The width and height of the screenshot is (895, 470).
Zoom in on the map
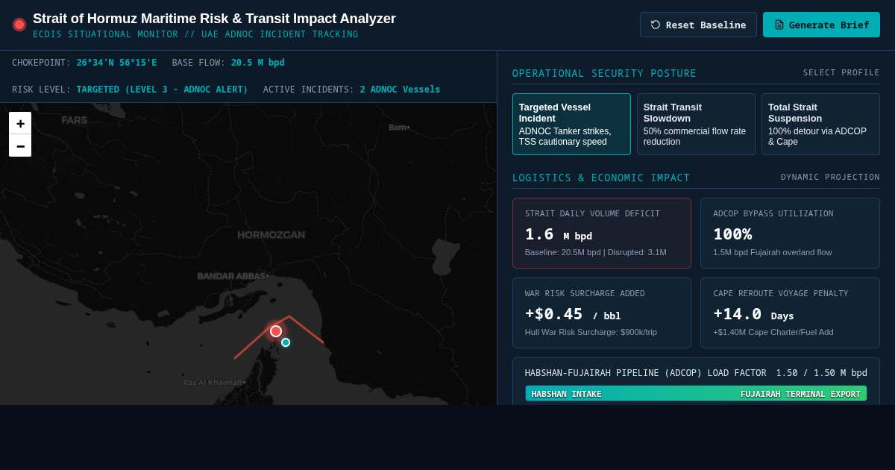pyautogui.click(x=20, y=123)
